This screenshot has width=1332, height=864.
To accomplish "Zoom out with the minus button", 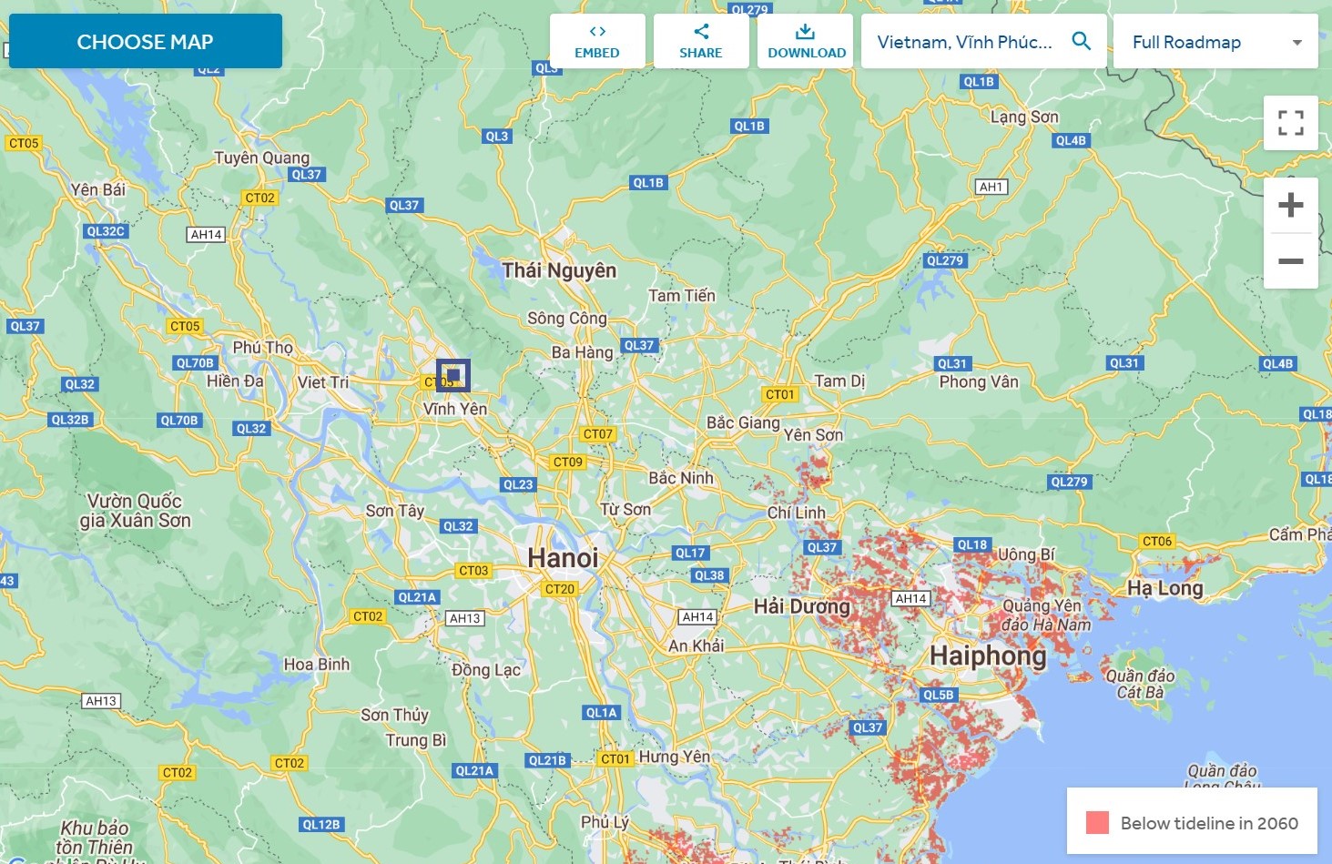I will (x=1291, y=261).
